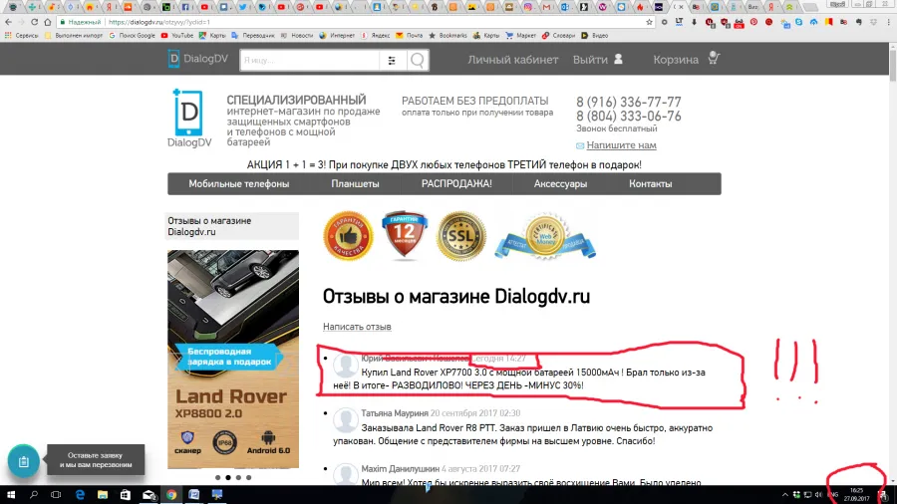The height and width of the screenshot is (504, 897).
Task: Open the callback request widget icon
Action: coord(24,461)
